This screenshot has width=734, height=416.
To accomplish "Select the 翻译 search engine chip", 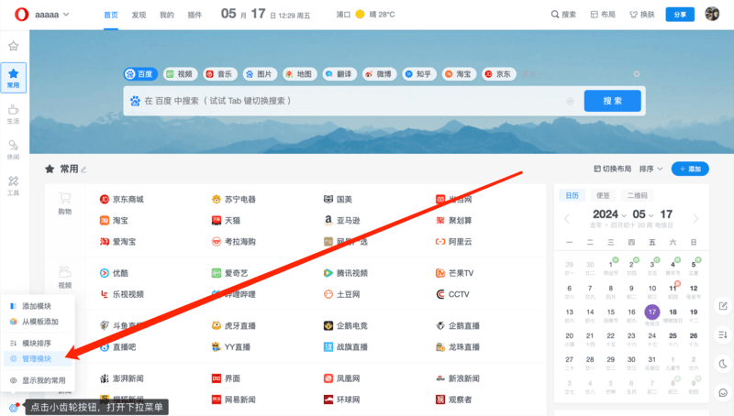I will (339, 74).
